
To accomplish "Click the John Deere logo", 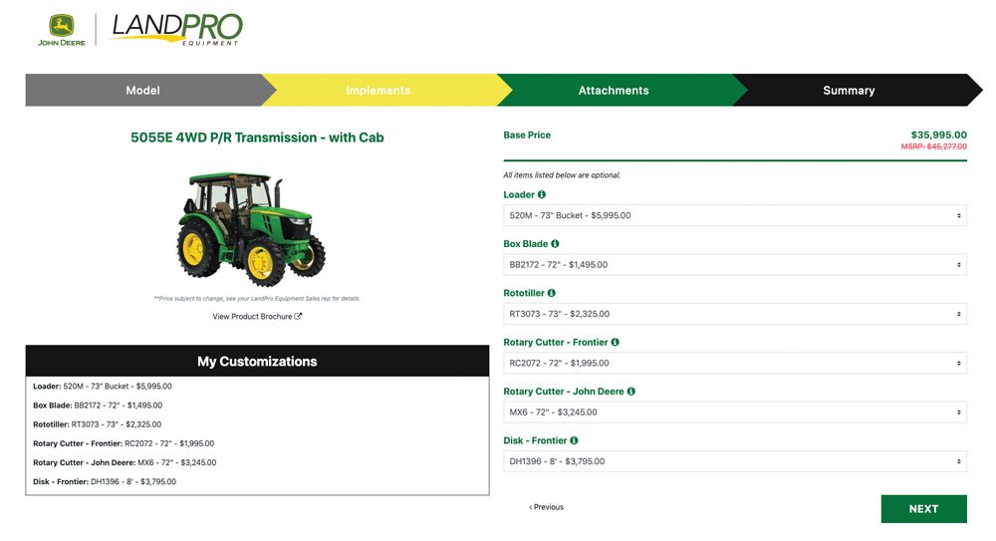I will pos(62,30).
